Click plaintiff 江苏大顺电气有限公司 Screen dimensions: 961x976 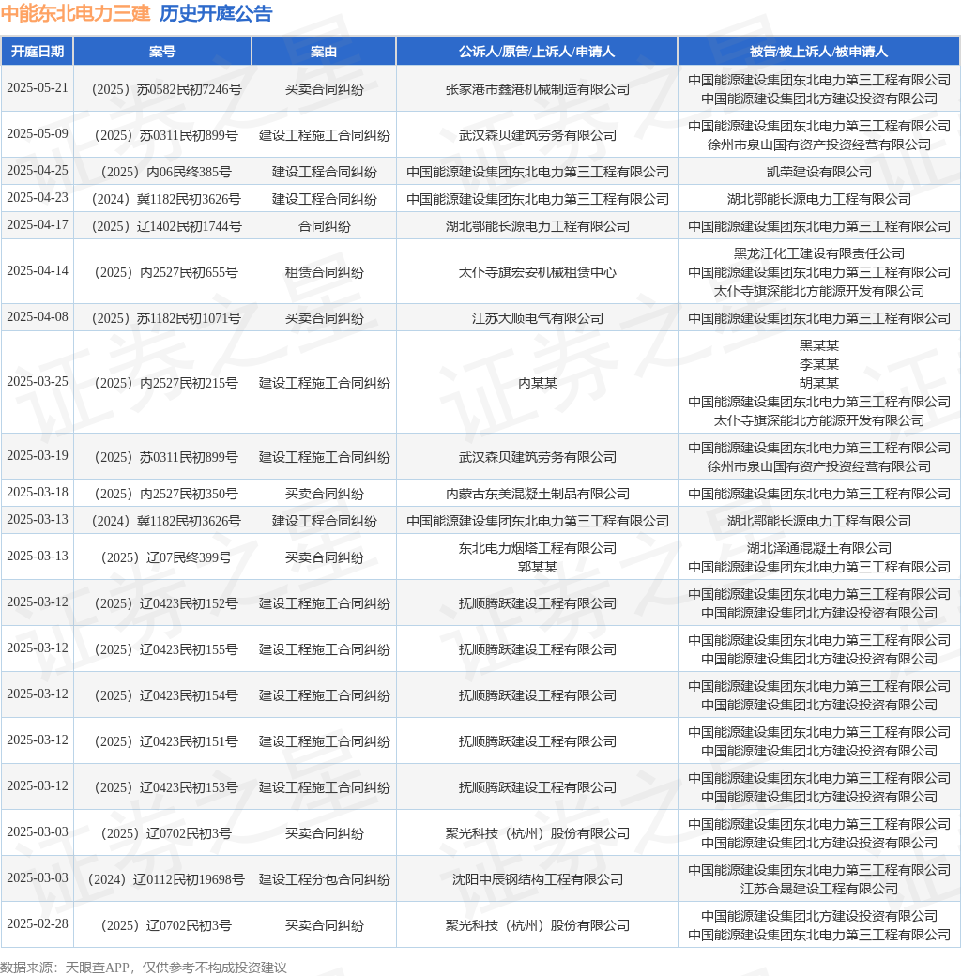[537, 318]
